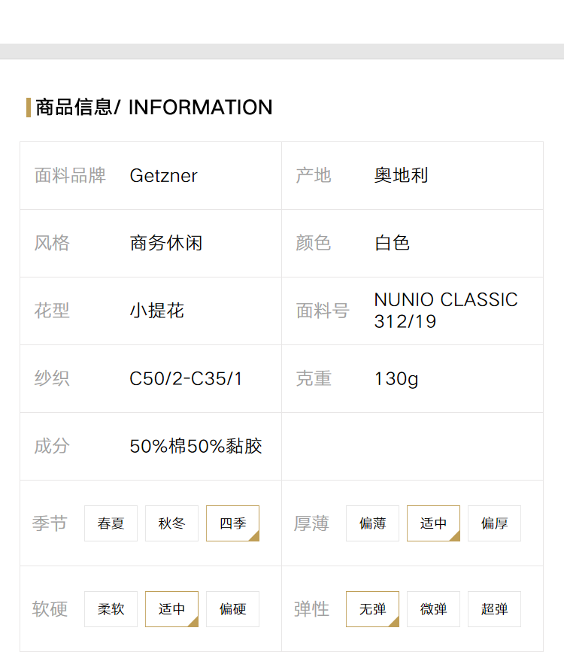This screenshot has width=564, height=652.
Task: Select the 四季 season option
Action: (x=232, y=523)
